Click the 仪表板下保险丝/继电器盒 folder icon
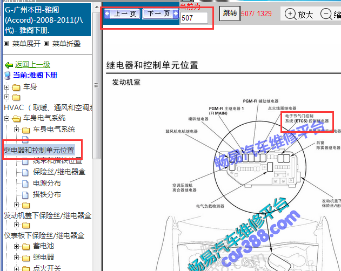This screenshot has width=341, height=271. pos(26,225)
